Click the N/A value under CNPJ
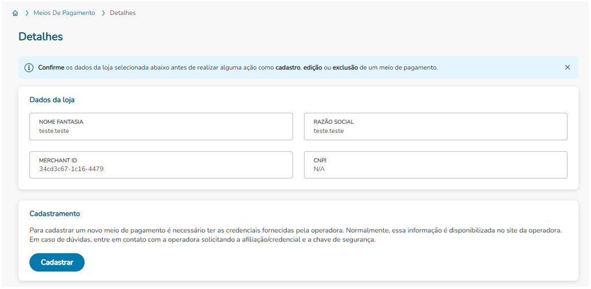 coord(319,169)
